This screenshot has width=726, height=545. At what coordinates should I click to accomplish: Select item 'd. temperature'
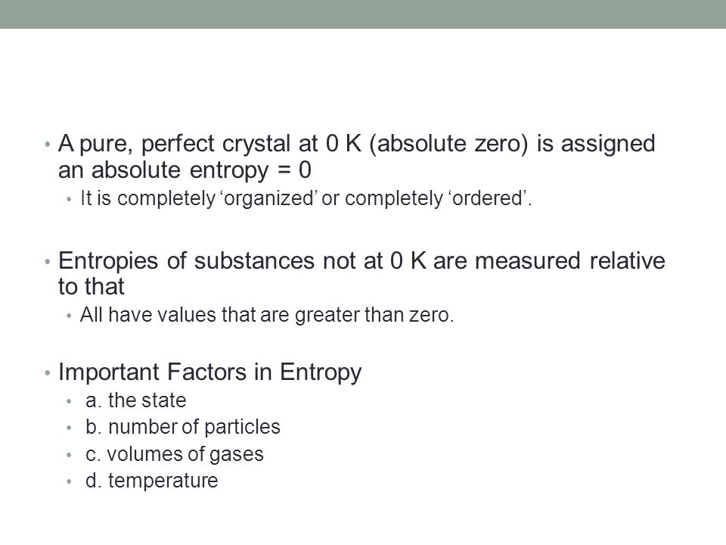click(x=152, y=481)
